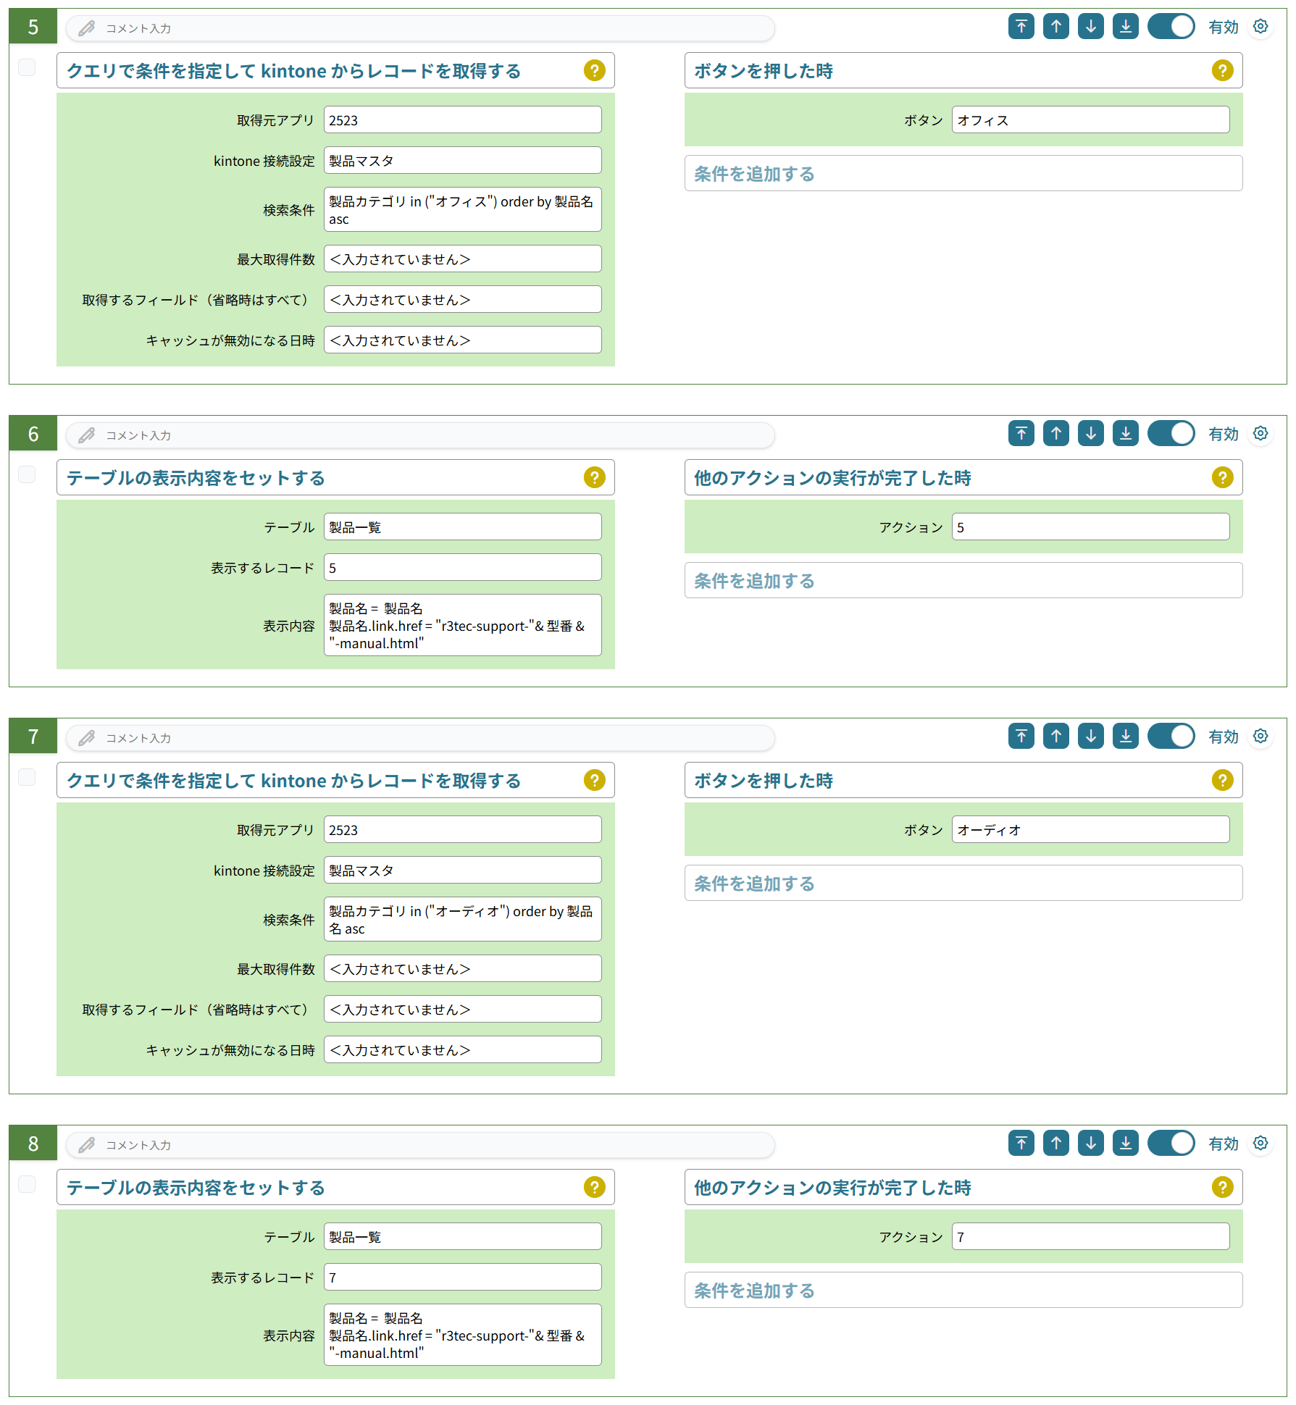Viewport: 1296px width, 1405px height.
Task: Click the comment input field in row 6
Action: pos(420,435)
